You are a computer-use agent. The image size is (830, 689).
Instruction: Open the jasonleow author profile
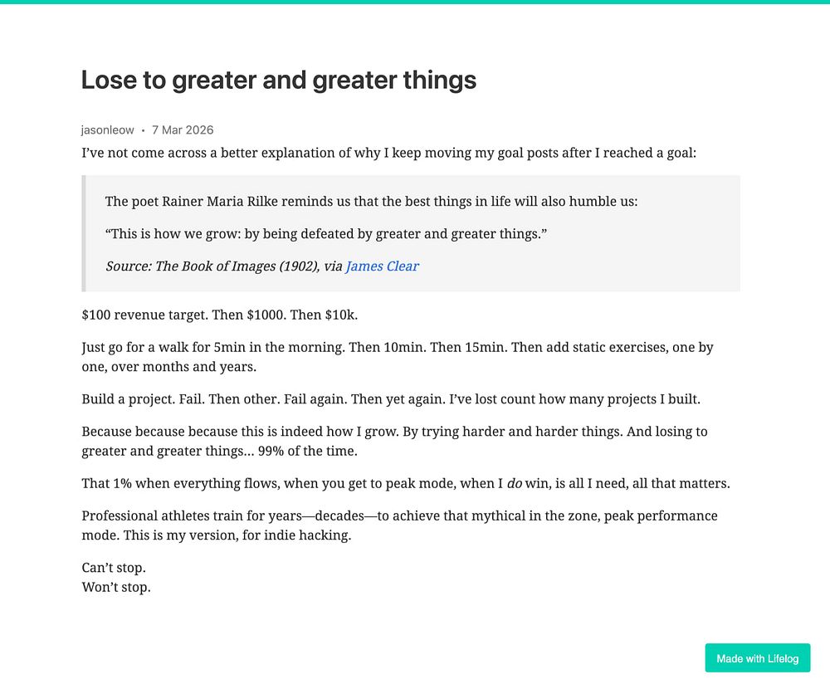[107, 129]
